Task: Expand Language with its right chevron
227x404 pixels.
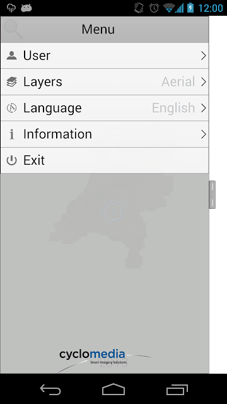Action: click(x=203, y=108)
